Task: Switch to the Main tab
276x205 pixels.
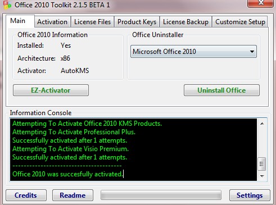Action: [x=20, y=21]
